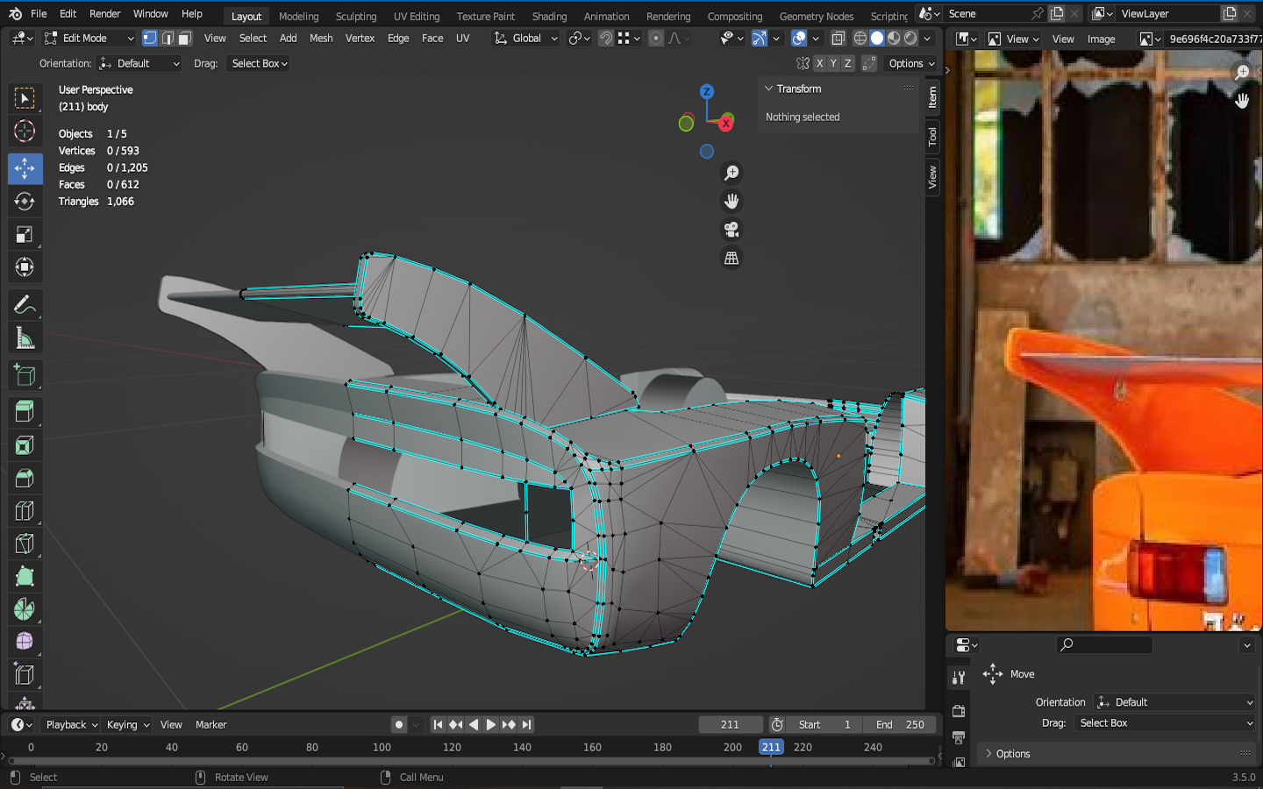Screen dimensions: 1263x789
Task: Click the timeline playhead at frame 211
Action: (771, 748)
